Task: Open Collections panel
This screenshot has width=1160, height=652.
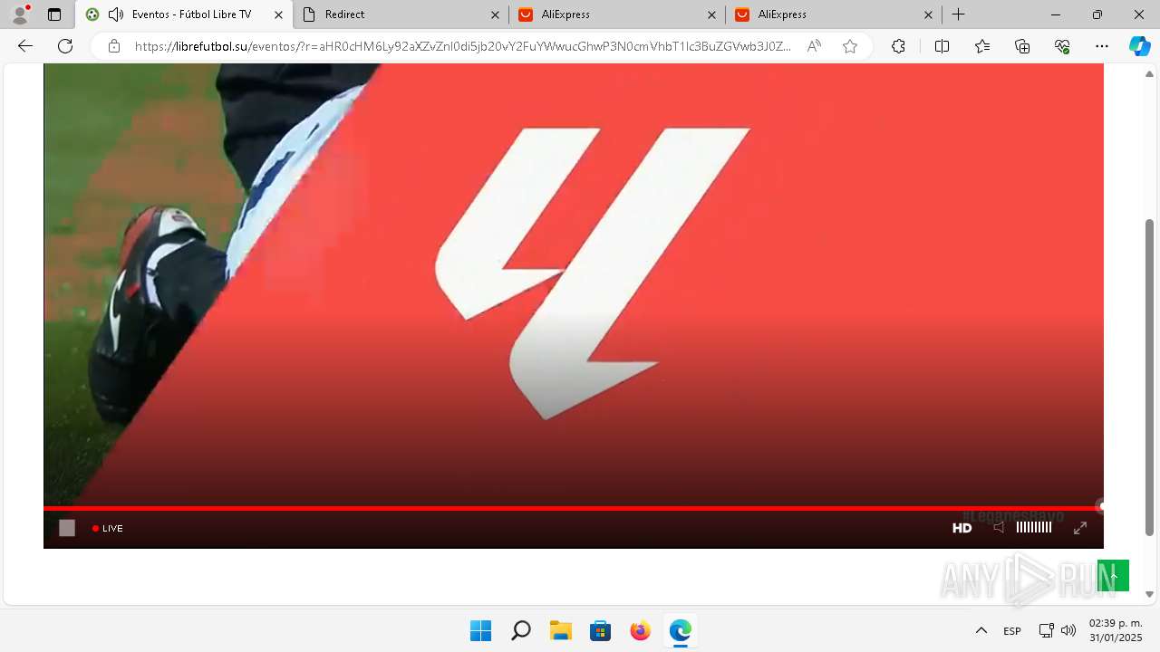Action: [1022, 46]
